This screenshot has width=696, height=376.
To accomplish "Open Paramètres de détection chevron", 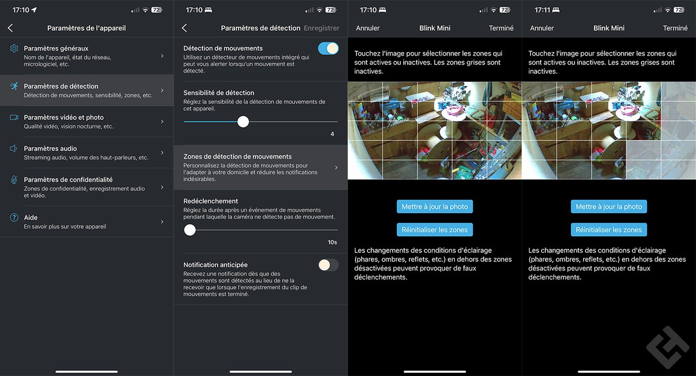I will click(x=162, y=90).
